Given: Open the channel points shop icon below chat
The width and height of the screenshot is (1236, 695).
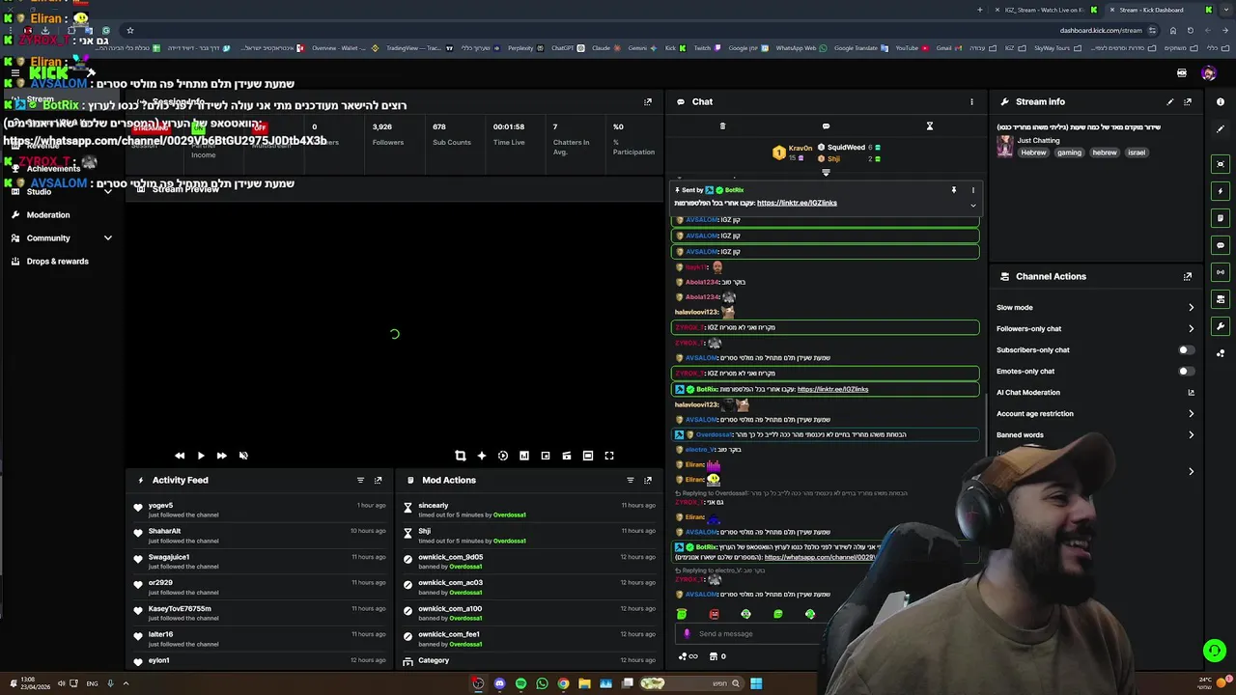Looking at the screenshot, I should pyautogui.click(x=714, y=656).
